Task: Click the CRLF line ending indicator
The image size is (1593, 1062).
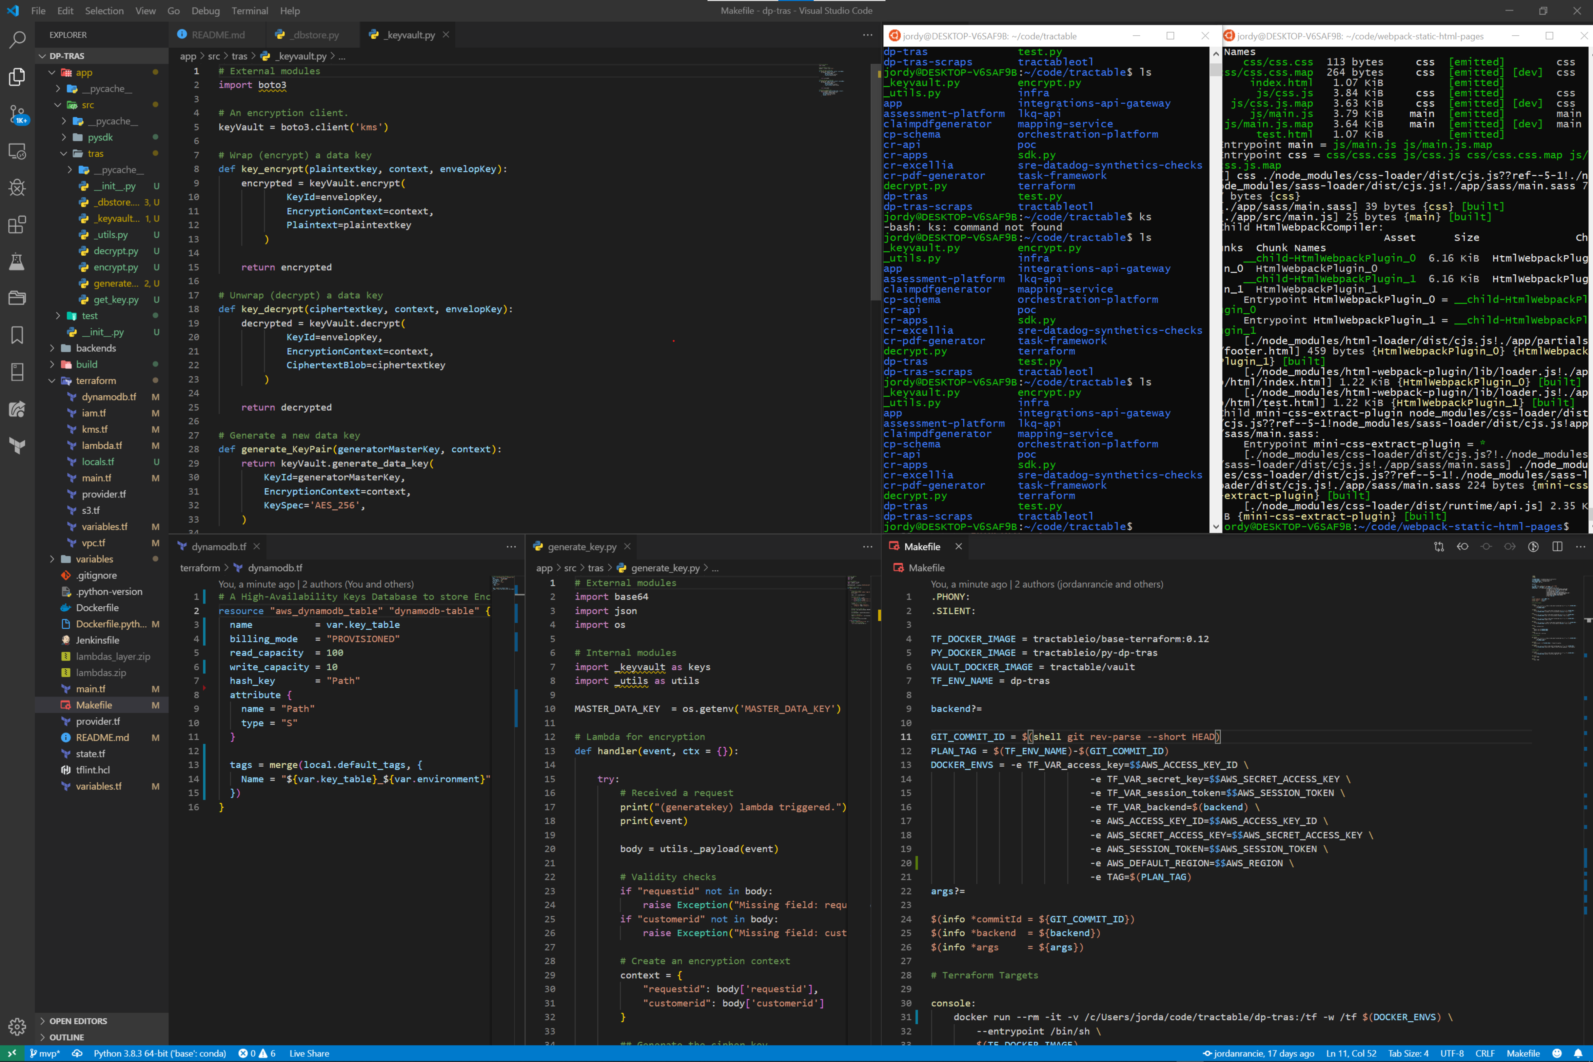Action: [1485, 1053]
